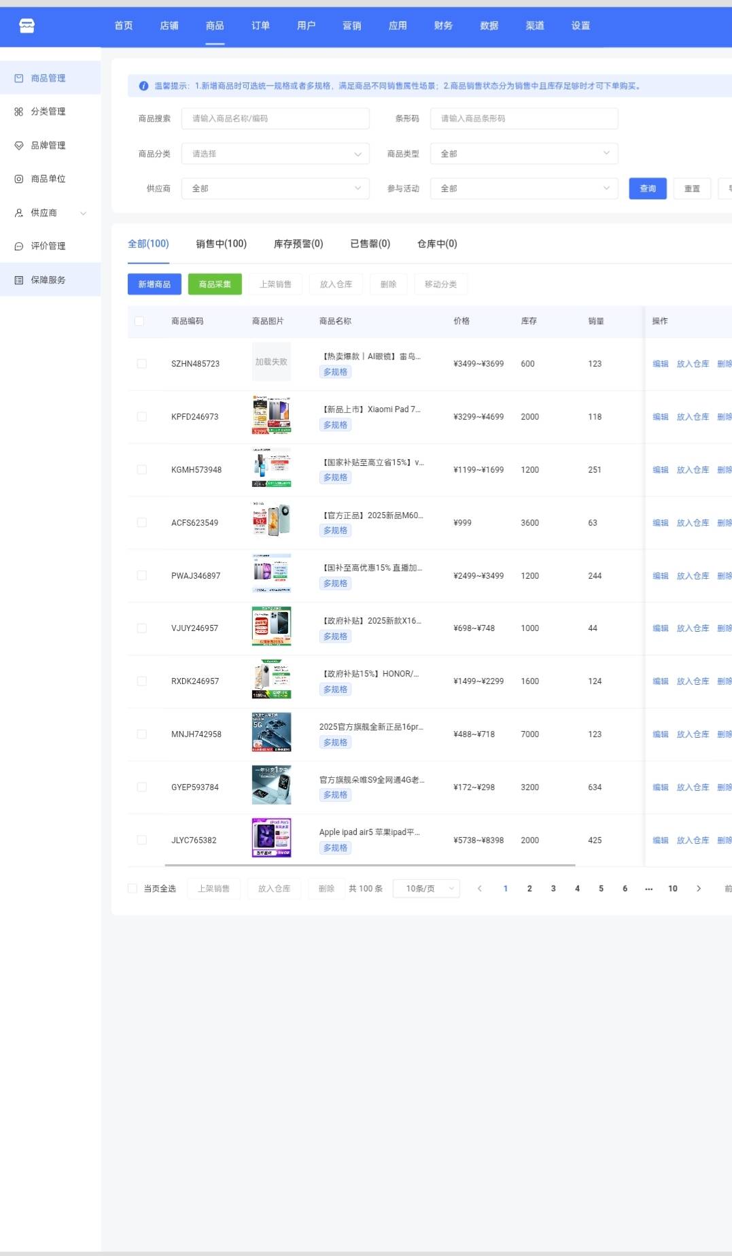Expand the 供应商 sidebar chevron
This screenshot has height=1256, width=732.
tap(84, 213)
